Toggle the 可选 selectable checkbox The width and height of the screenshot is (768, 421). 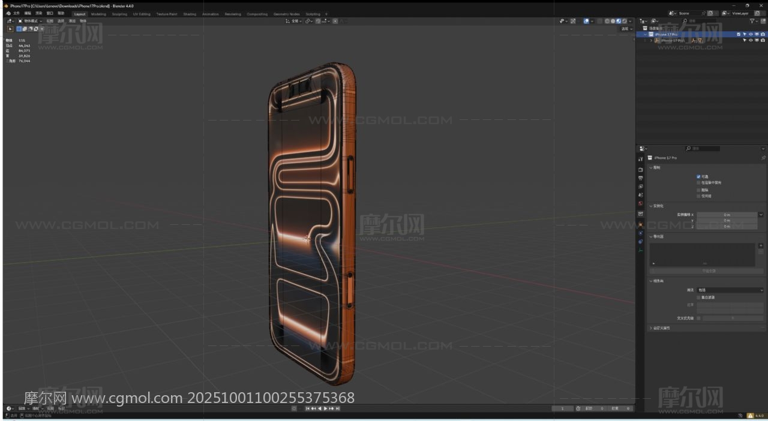click(x=698, y=176)
